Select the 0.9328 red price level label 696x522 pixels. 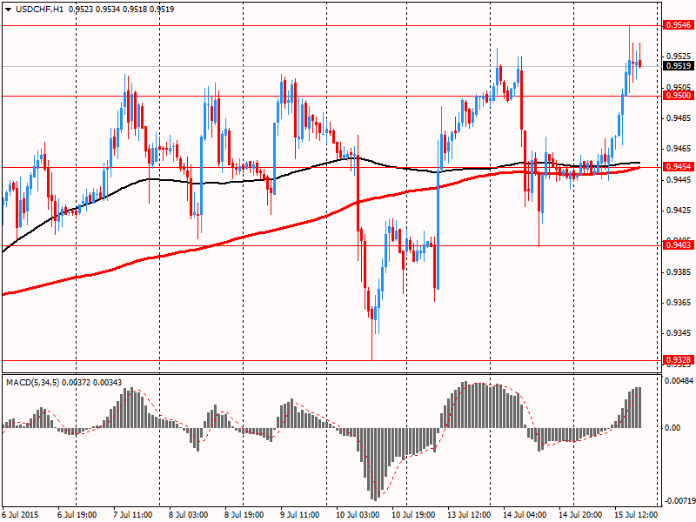click(679, 360)
